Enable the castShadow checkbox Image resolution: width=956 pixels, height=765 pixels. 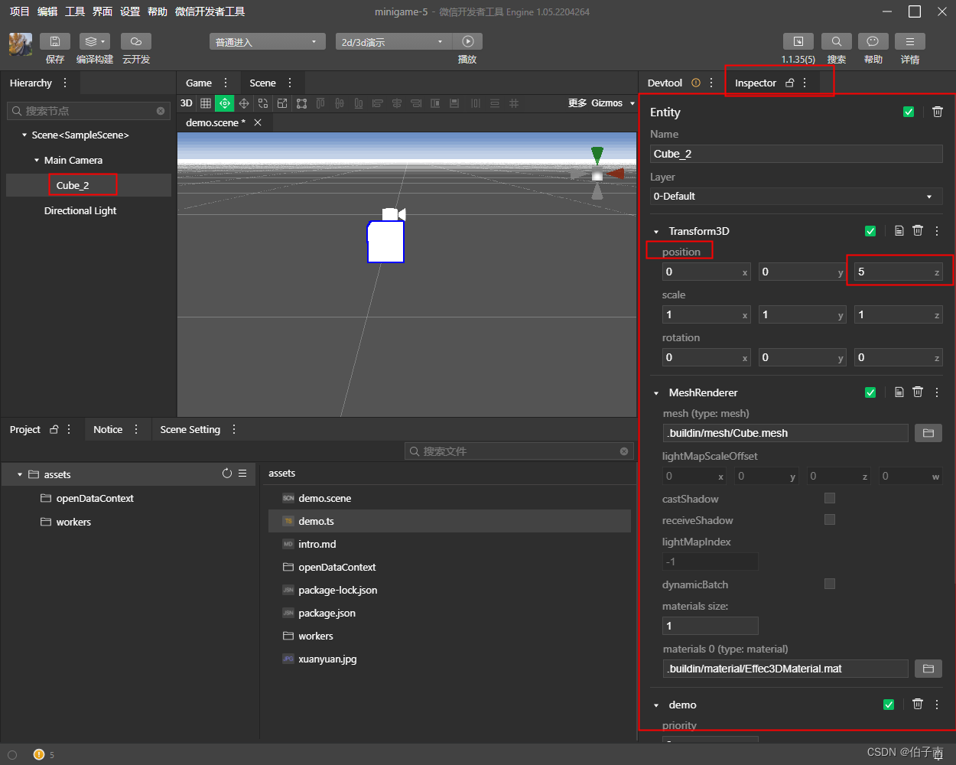[x=830, y=498]
